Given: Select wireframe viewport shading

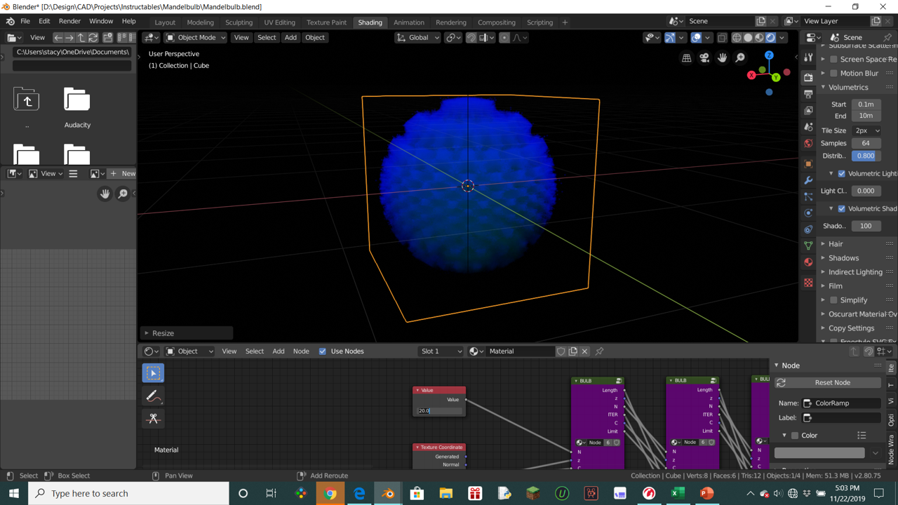Looking at the screenshot, I should pos(737,38).
